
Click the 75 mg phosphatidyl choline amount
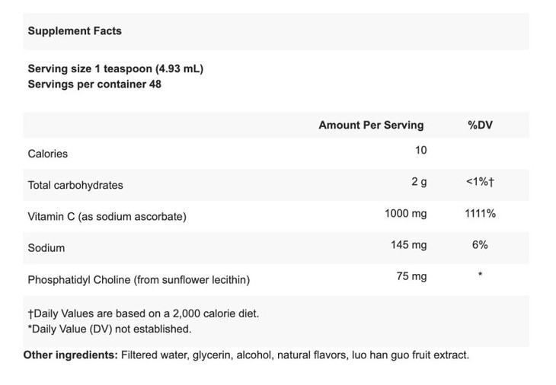coord(411,276)
